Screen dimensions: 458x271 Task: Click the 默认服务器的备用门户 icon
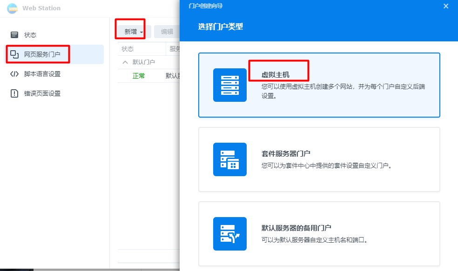tap(230, 234)
